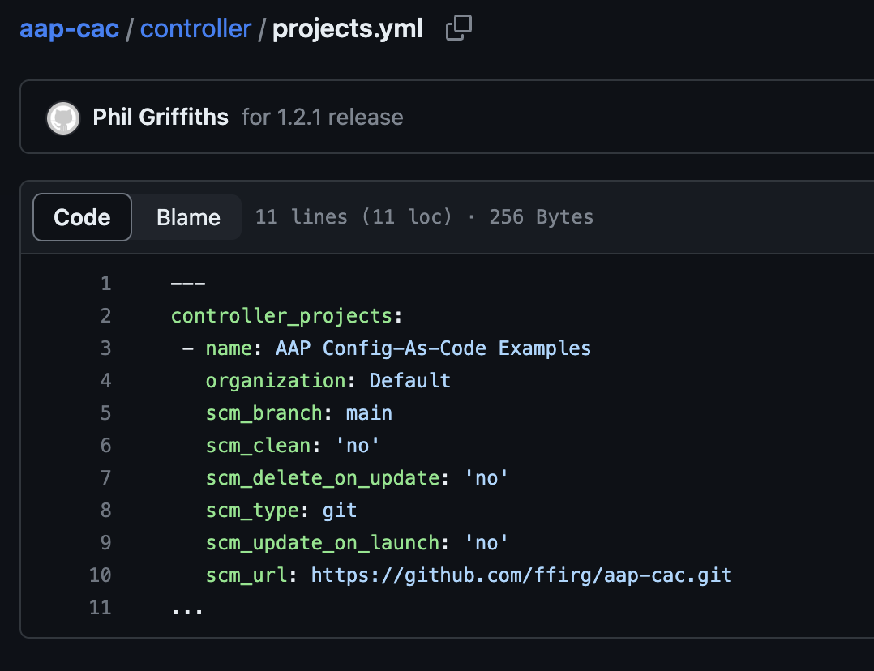Click the 'AAP Config-As-Code Examples' value
This screenshot has width=874, height=671.
433,348
